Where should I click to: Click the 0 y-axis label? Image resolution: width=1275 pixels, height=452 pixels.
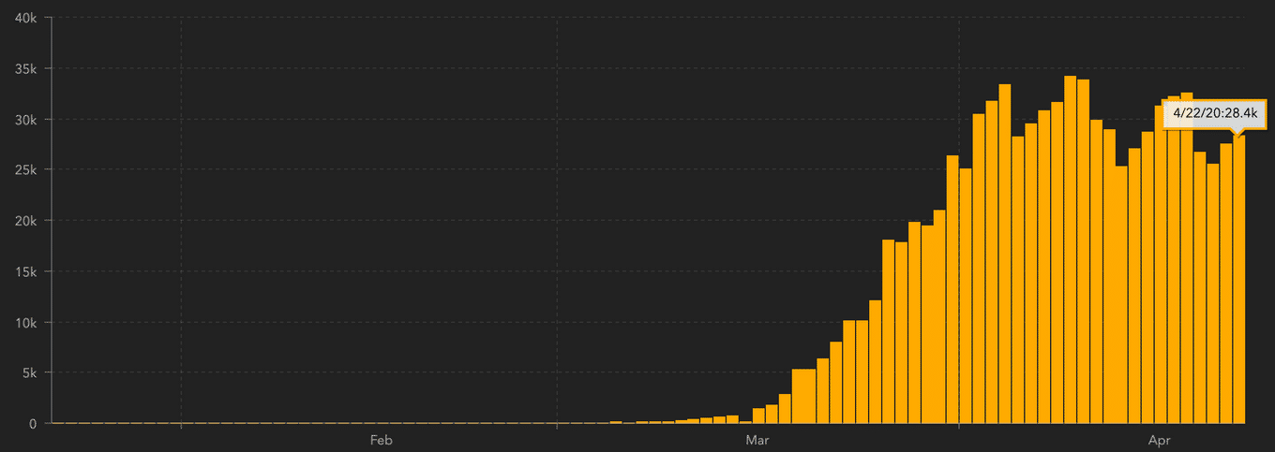coord(32,424)
